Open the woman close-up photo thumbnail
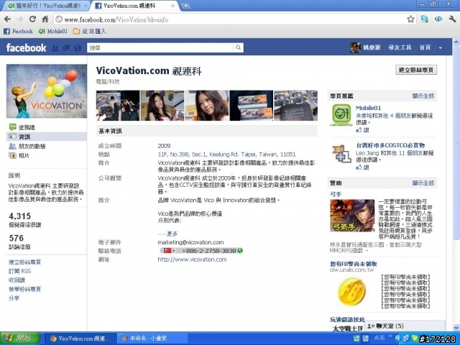 (207, 106)
